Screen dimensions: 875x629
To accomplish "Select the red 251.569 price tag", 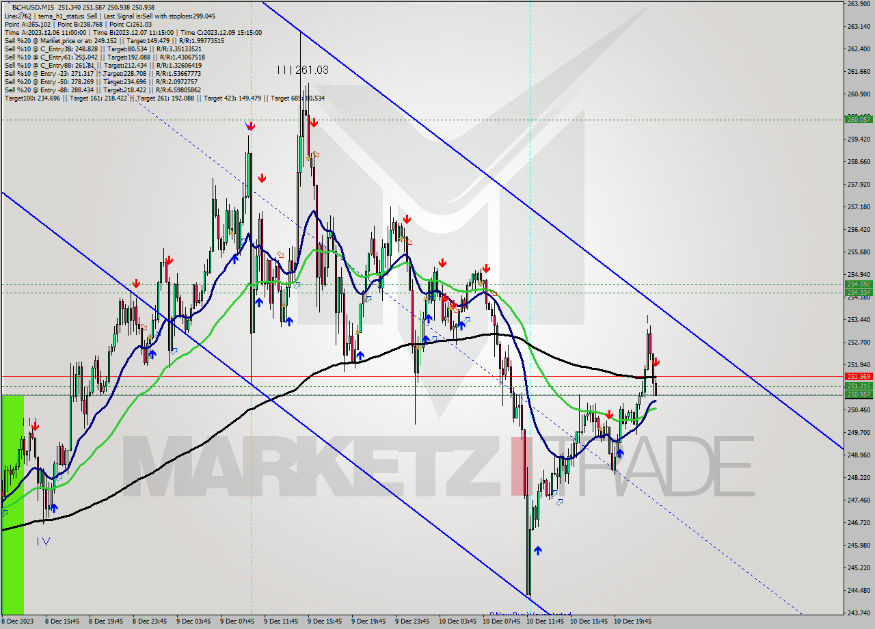I will [x=859, y=376].
